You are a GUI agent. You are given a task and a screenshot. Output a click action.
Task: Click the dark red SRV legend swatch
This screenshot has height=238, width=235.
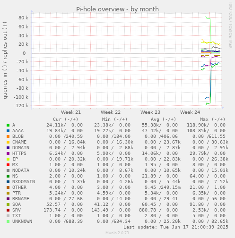tap(8, 210)
